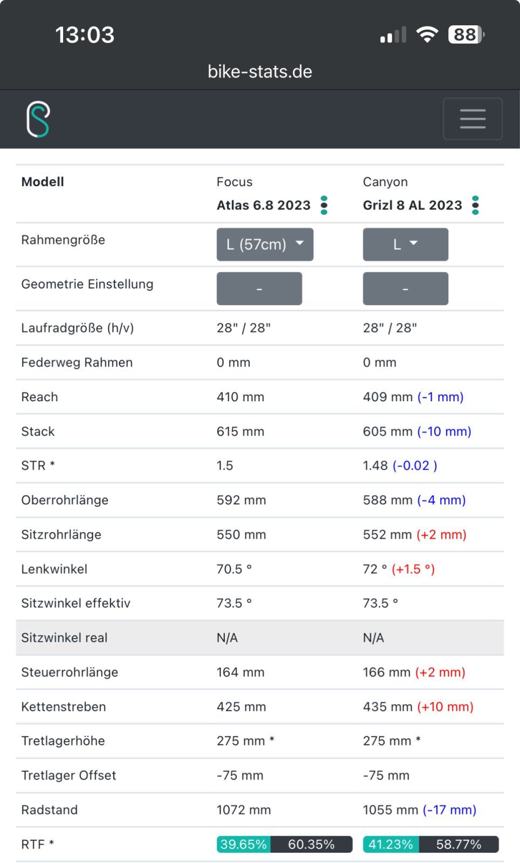The image size is (520, 863).
Task: Tap the RTF * row label
Action: coord(37,844)
